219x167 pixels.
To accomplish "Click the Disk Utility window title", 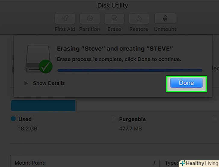I will click(x=113, y=5).
